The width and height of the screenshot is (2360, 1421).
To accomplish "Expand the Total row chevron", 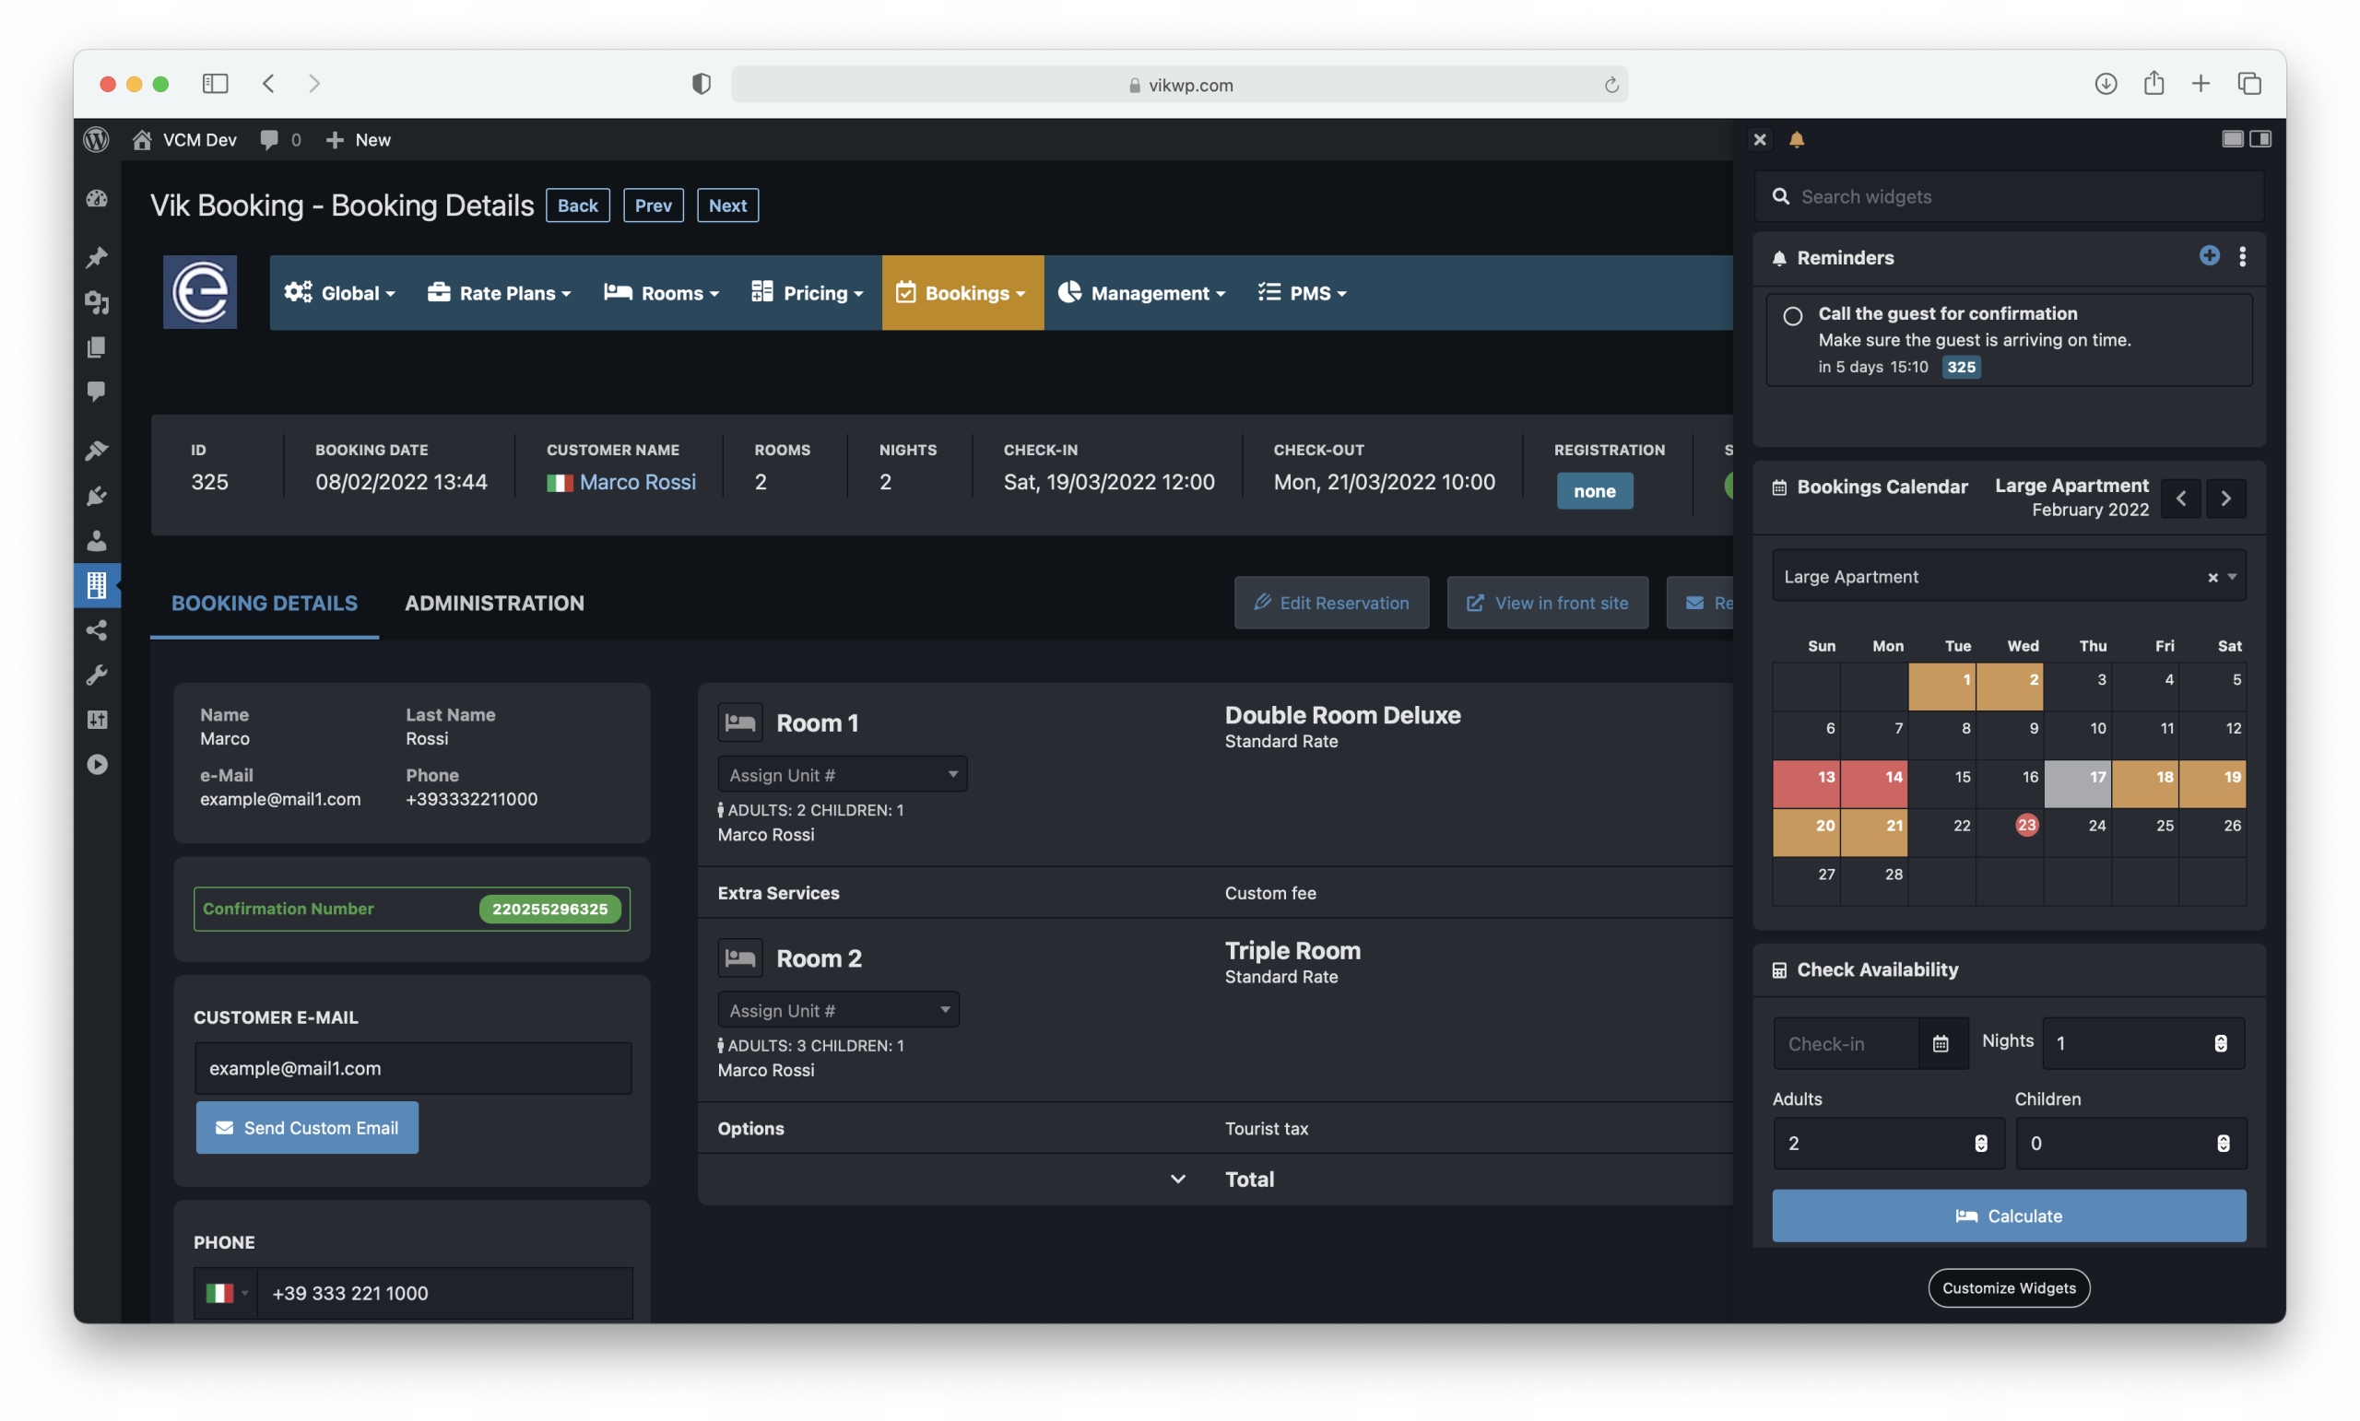I will (x=1178, y=1179).
